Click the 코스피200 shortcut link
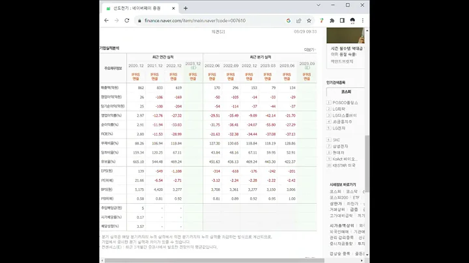The height and width of the screenshot is (263, 469). tap(339, 197)
